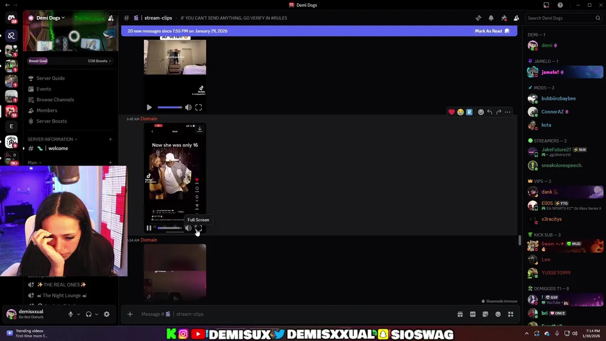Adjust first video's seek slider
Viewport: 606px width, 341px height.
click(169, 108)
